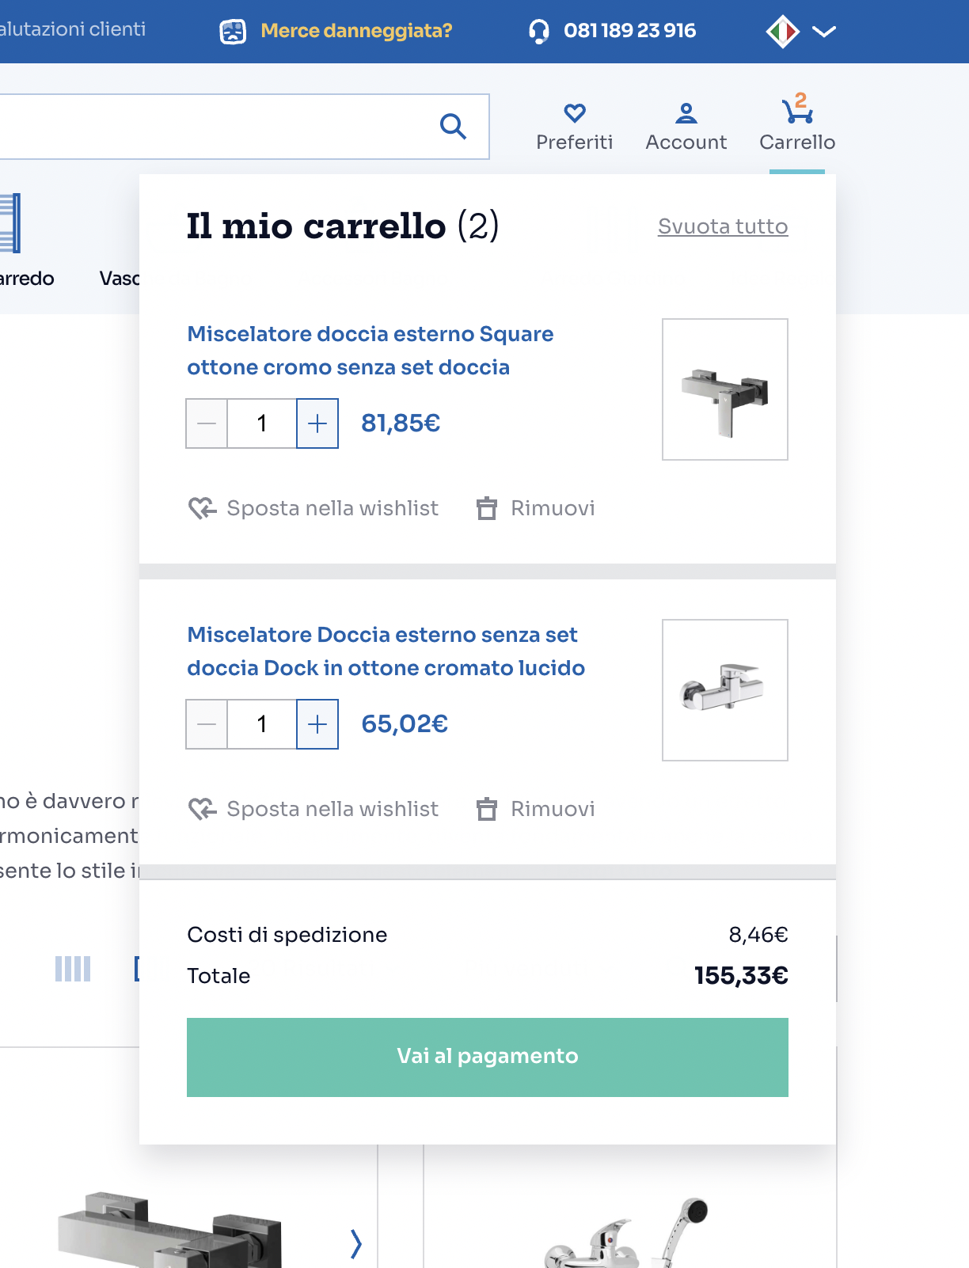The width and height of the screenshot is (969, 1268).
Task: Click the quantity field of Dock mixer
Action: point(262,724)
